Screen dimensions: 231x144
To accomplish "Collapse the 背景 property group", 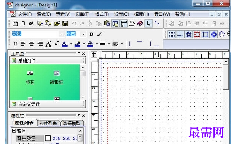I will (x=14, y=130).
